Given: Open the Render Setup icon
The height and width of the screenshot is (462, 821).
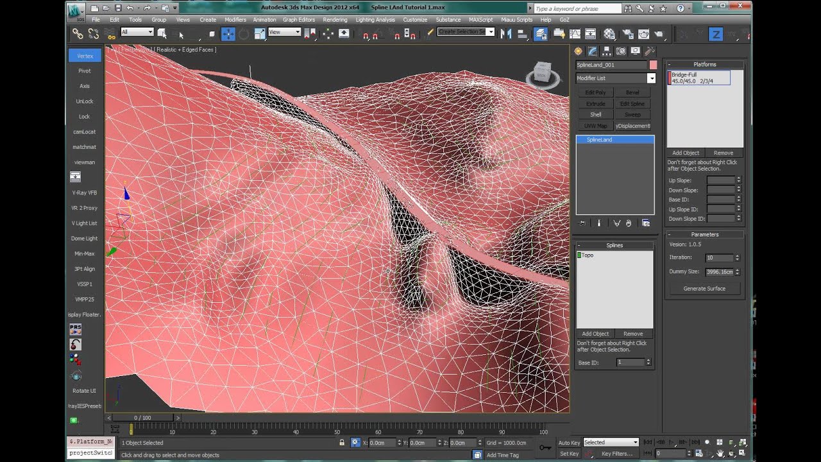Looking at the screenshot, I should pyautogui.click(x=628, y=33).
